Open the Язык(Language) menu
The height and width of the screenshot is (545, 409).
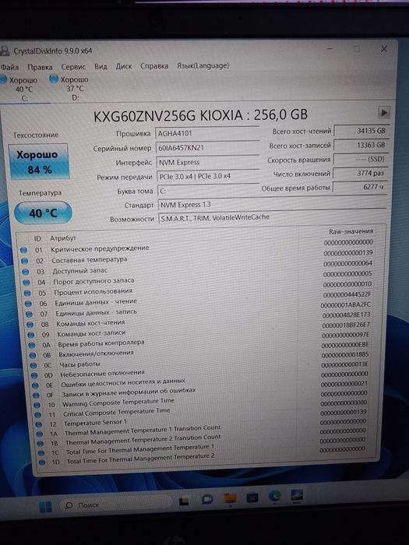203,65
